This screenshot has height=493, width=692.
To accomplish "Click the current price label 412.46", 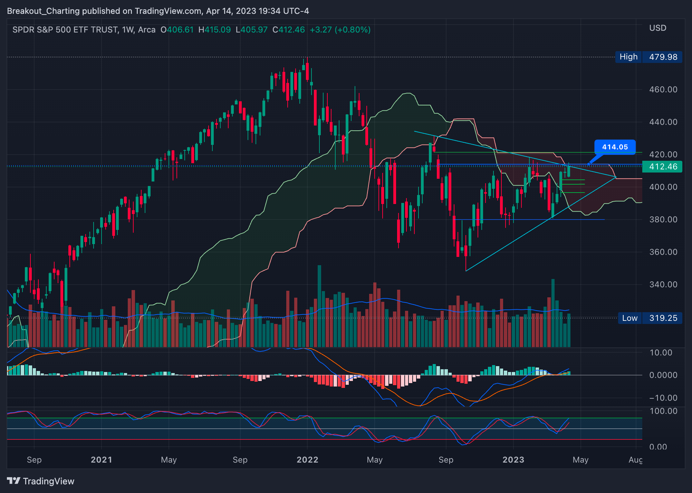I will tap(662, 167).
